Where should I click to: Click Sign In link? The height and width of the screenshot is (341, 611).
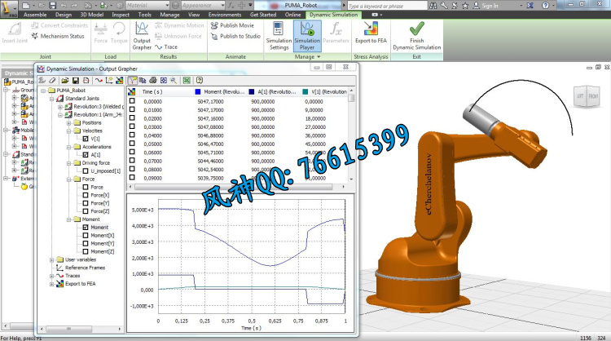pyautogui.click(x=490, y=6)
